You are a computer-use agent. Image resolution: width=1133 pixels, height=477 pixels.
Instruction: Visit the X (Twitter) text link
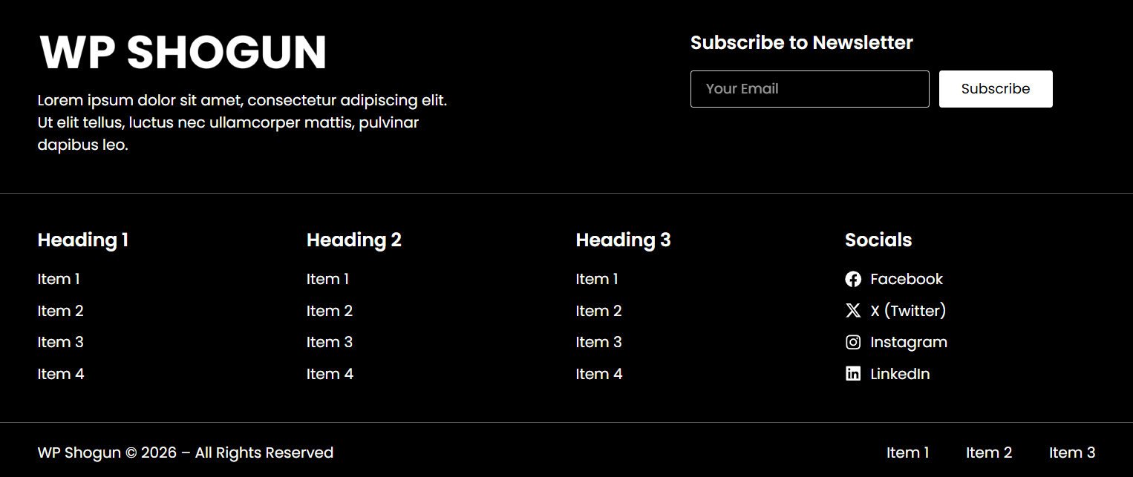pyautogui.click(x=908, y=311)
